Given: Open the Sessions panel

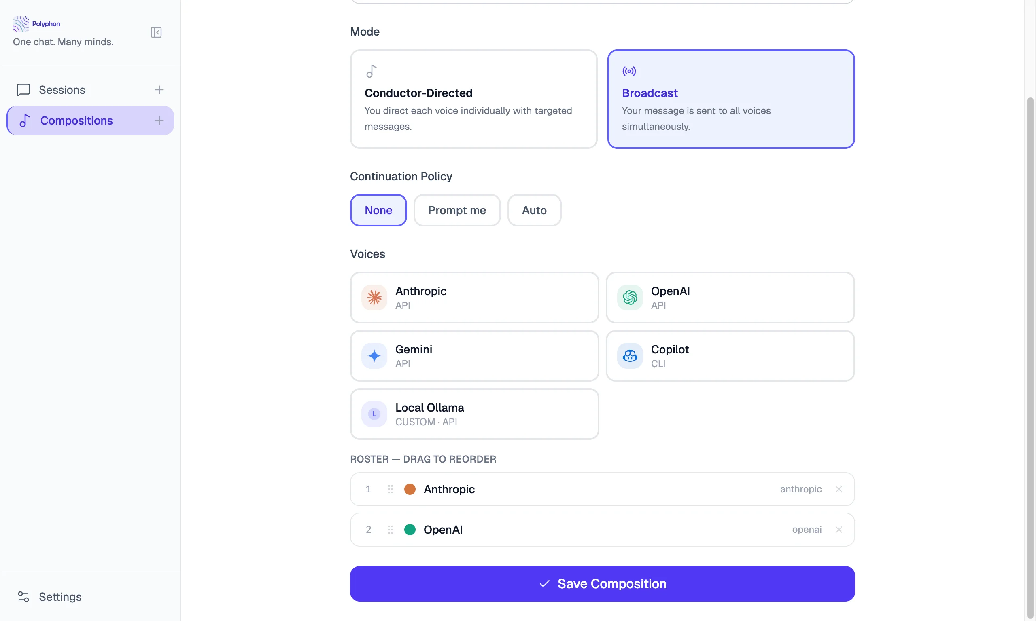Looking at the screenshot, I should (62, 89).
